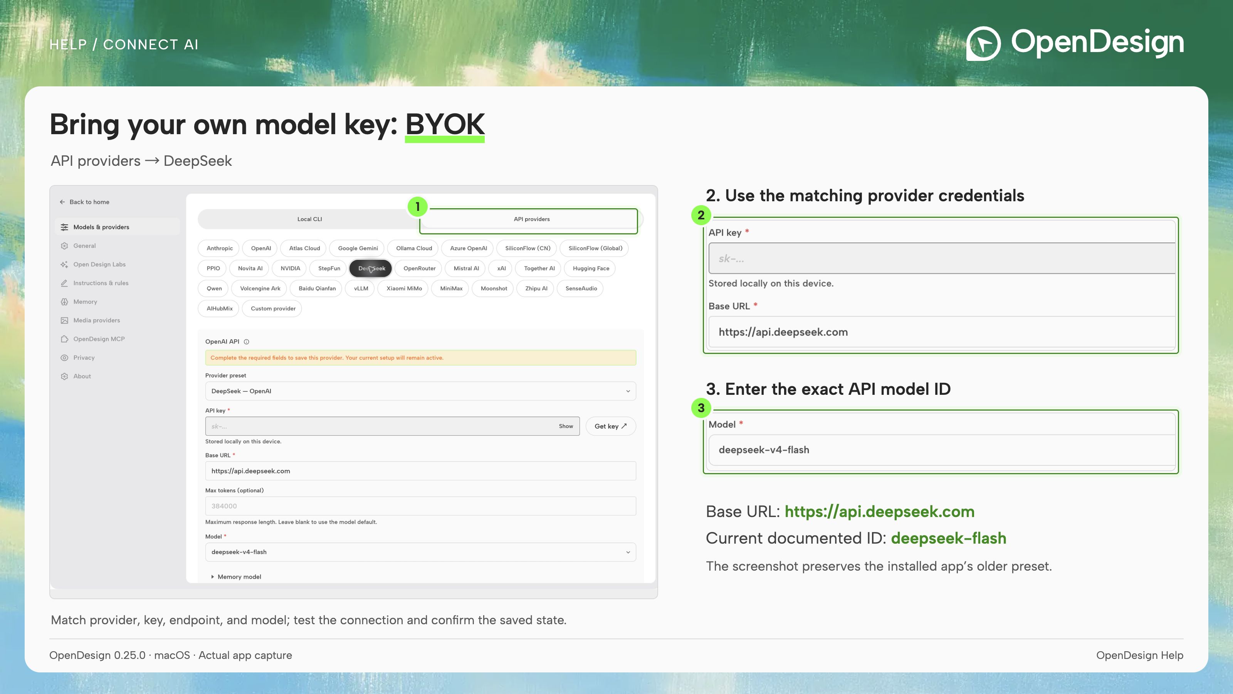
Task: Click the General gear icon
Action: point(64,246)
